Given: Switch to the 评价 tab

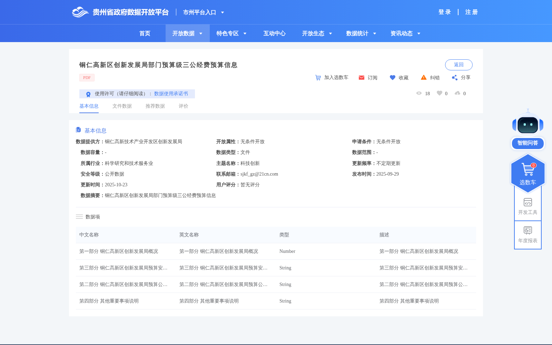Looking at the screenshot, I should pyautogui.click(x=184, y=106).
